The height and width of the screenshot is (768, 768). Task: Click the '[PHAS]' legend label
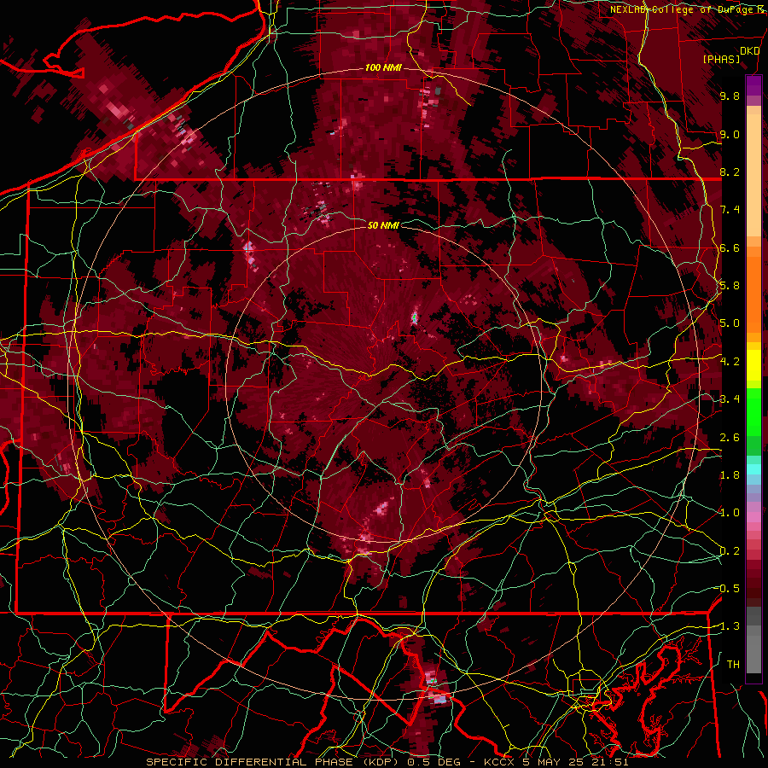[x=721, y=59]
